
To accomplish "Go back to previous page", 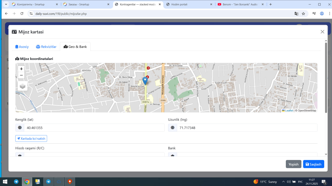I will click(x=6, y=14).
